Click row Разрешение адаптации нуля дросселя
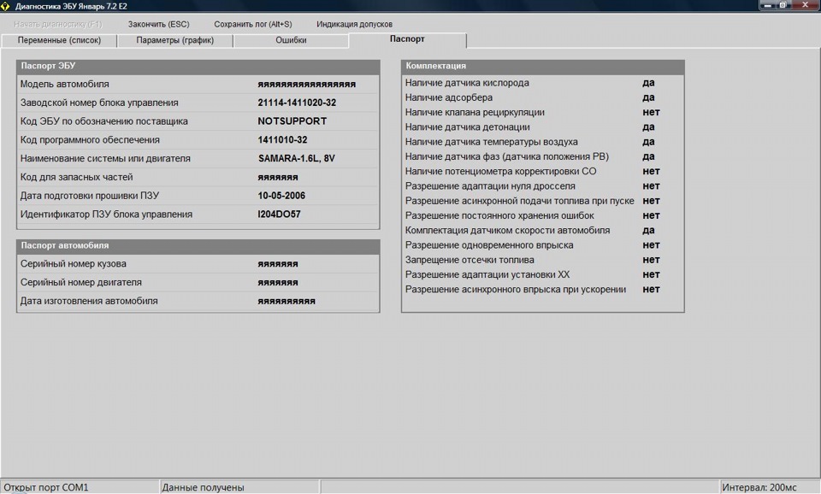The height and width of the screenshot is (494, 821). click(x=543, y=185)
